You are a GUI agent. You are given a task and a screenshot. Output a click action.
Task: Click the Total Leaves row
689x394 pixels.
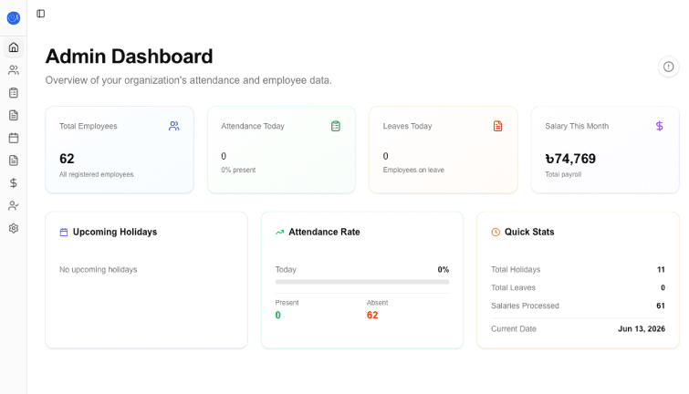tap(578, 287)
